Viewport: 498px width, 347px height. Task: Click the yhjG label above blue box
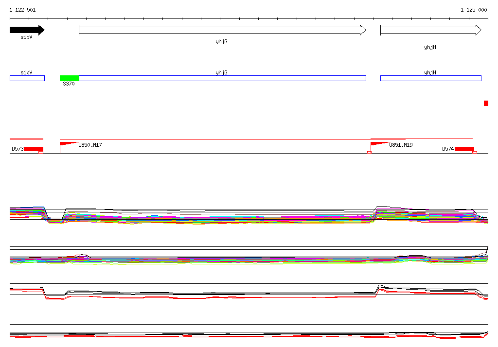pos(221,73)
